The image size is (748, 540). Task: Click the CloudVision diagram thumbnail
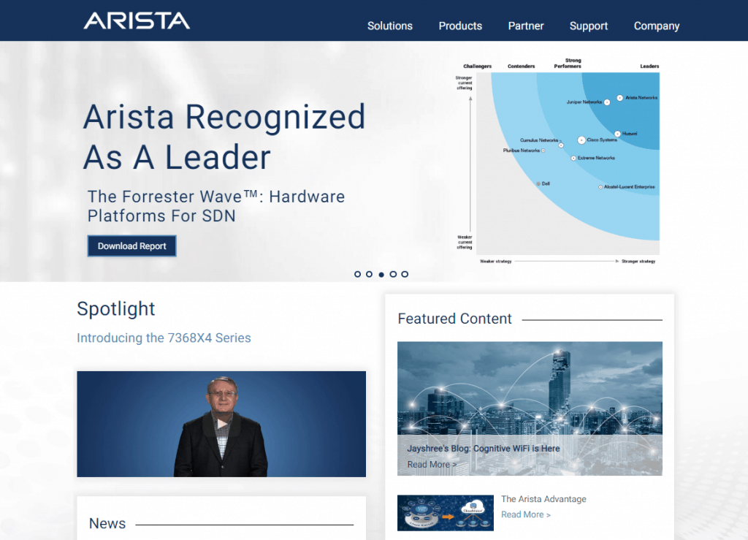pos(446,513)
